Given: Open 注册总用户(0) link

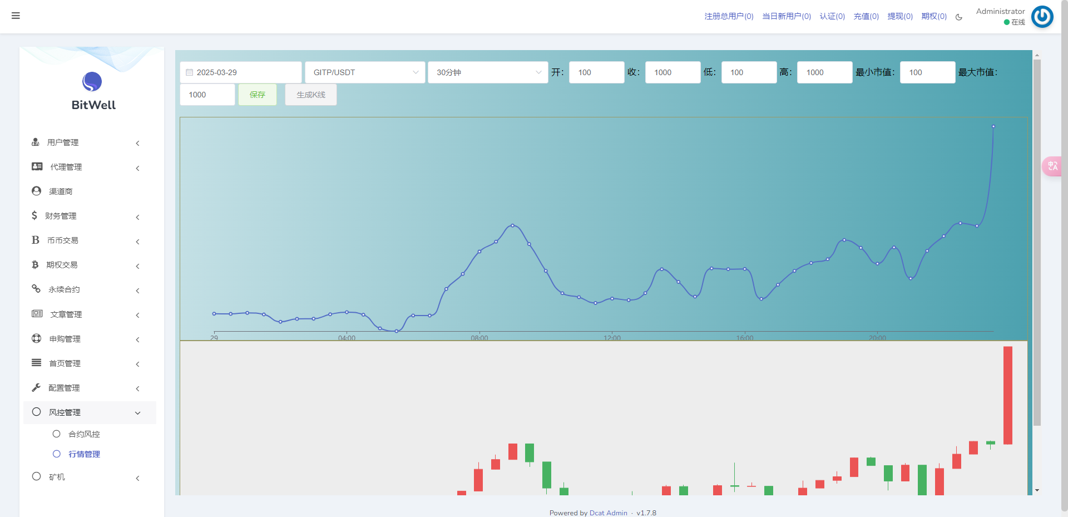Looking at the screenshot, I should pyautogui.click(x=729, y=16).
